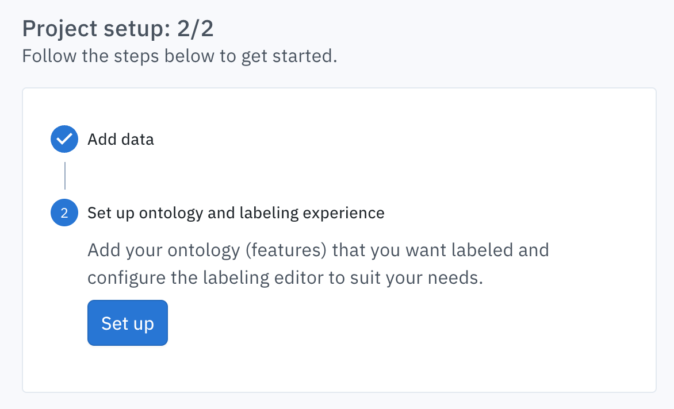Click the word (features) in the description
Viewport: 674px width, 409px height.
pyautogui.click(x=286, y=250)
